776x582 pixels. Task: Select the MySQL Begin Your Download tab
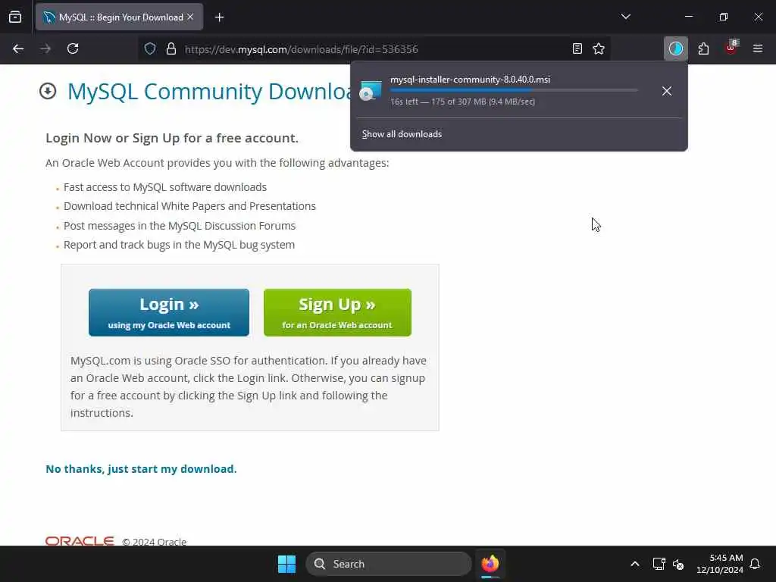point(119,17)
